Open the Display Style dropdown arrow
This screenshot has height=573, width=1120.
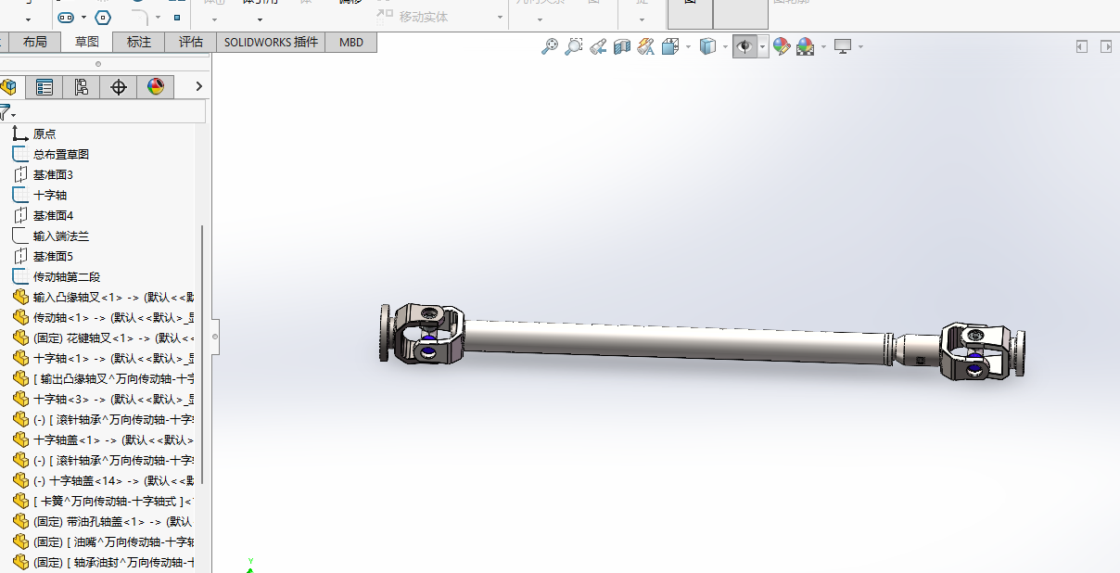(726, 46)
